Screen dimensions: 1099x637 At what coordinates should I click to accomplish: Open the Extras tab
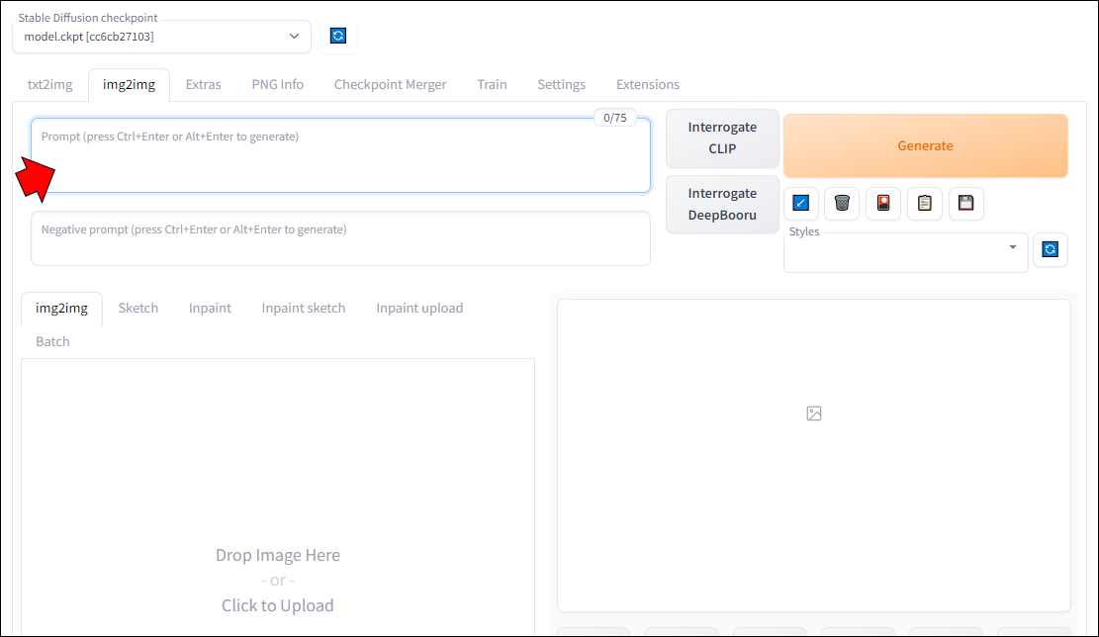pos(203,84)
